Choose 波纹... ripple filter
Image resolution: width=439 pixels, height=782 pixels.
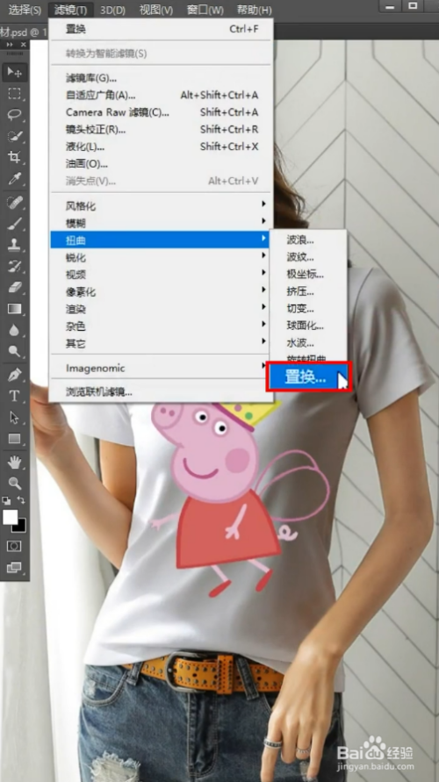[x=308, y=257]
